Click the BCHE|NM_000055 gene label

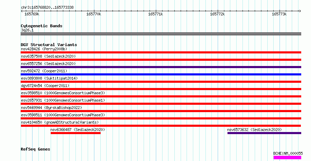click(x=288, y=153)
